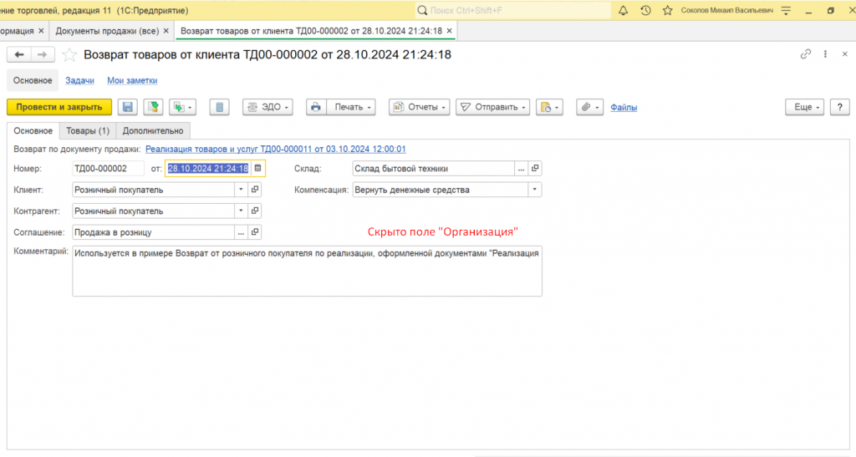Screen dimensions: 856x457
Task: Click the Номер field ТД00-000002
Action: 108,169
